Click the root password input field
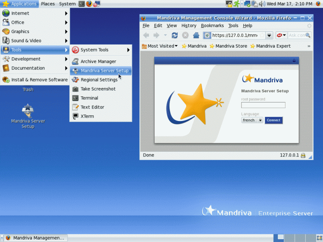The image size is (323, 242). [263, 105]
